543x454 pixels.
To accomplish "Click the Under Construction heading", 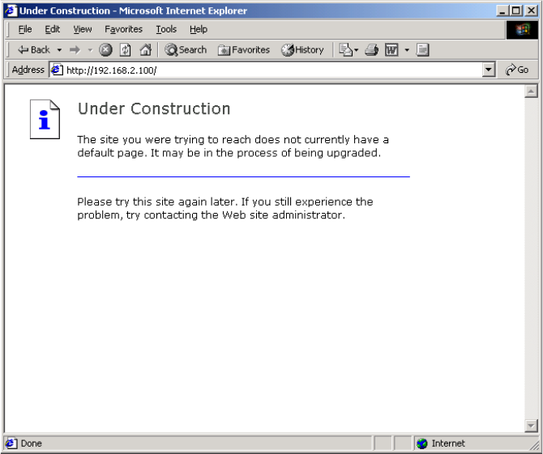I will (x=154, y=109).
